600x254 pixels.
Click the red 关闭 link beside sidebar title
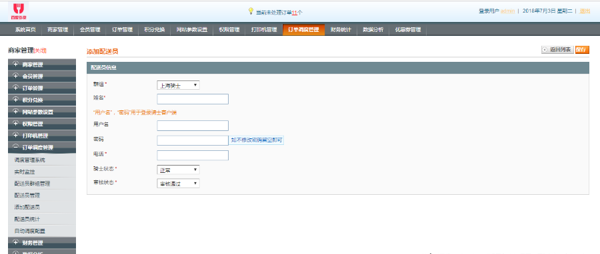coord(40,51)
